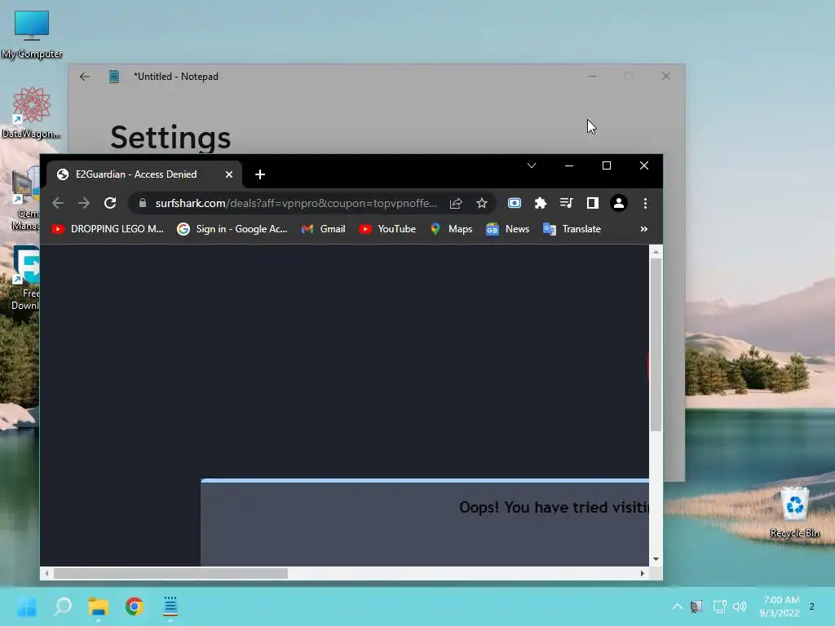Show hidden system tray icons
835x626 pixels.
(x=678, y=606)
